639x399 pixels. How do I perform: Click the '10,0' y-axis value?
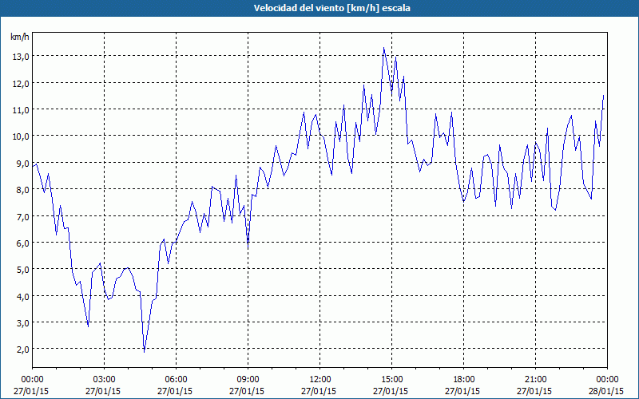(x=21, y=136)
